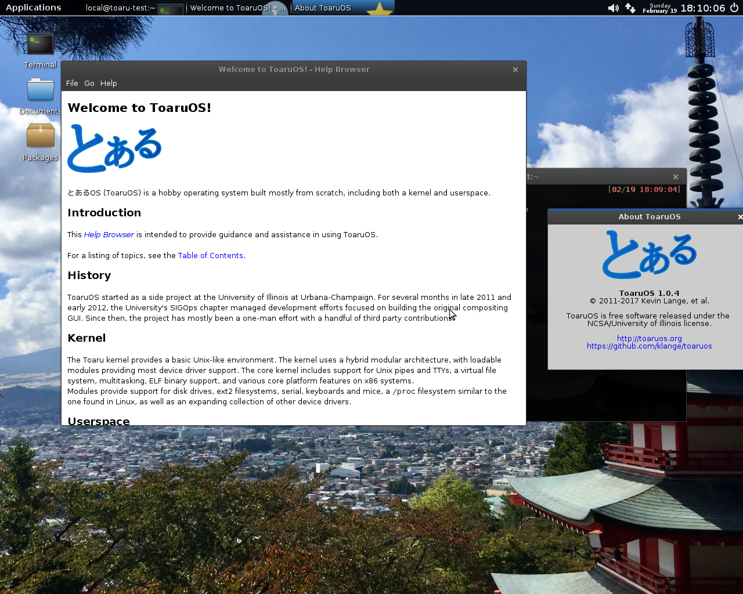Click the "Kernel" heading
The height and width of the screenshot is (594, 743).
pyautogui.click(x=86, y=338)
